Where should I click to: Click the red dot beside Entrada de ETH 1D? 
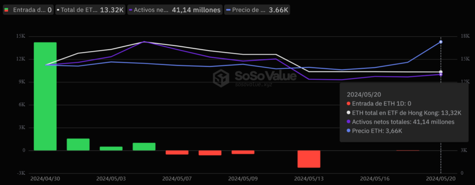tap(349, 103)
